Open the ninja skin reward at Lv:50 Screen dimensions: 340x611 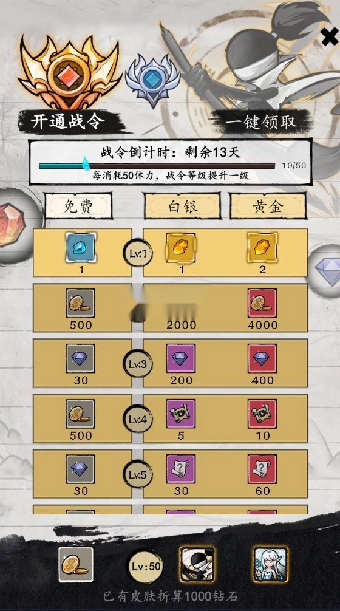coord(197,565)
